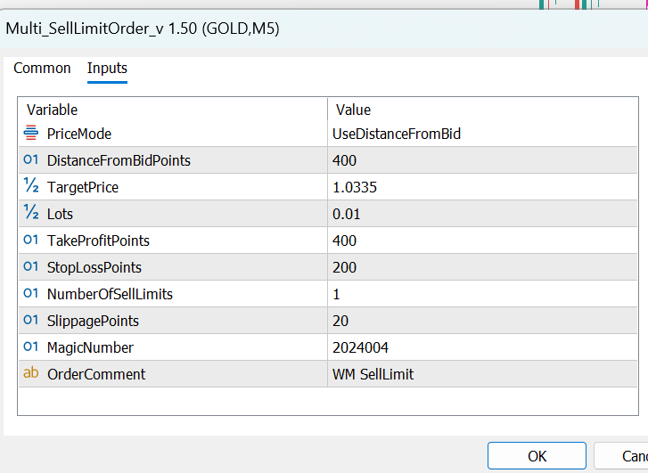Select the MagicNumber variable name
Image resolution: width=648 pixels, height=473 pixels.
click(x=91, y=347)
